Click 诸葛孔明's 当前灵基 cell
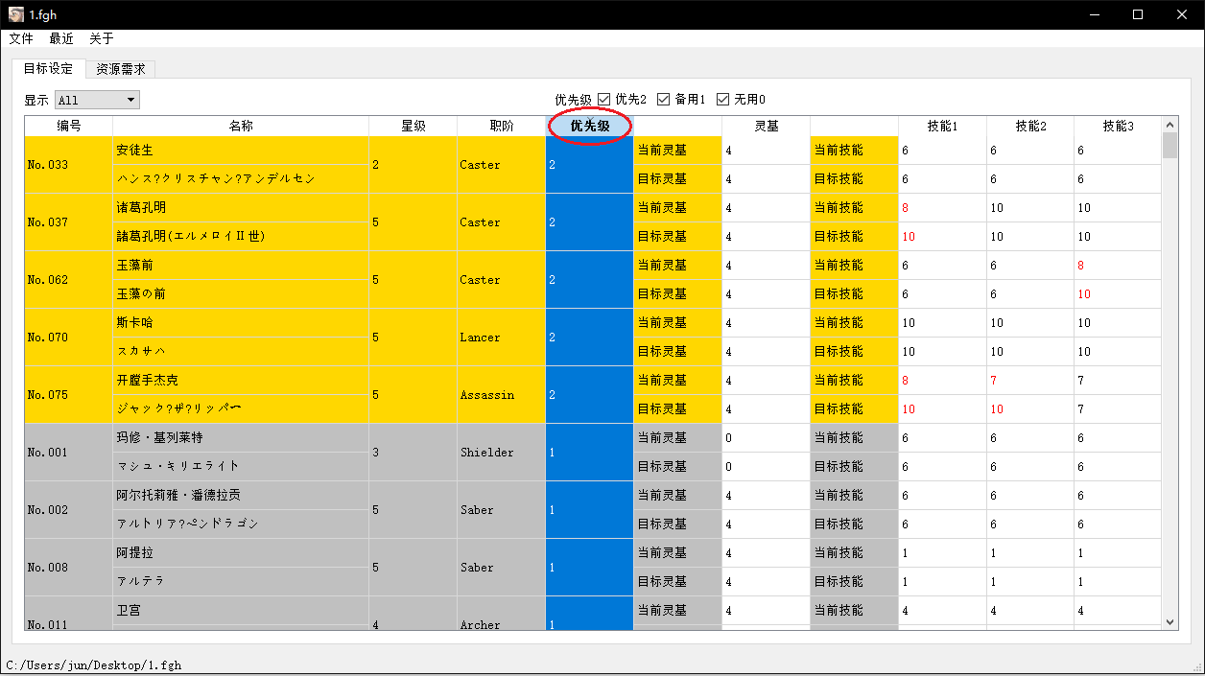This screenshot has height=676, width=1205. [x=677, y=207]
